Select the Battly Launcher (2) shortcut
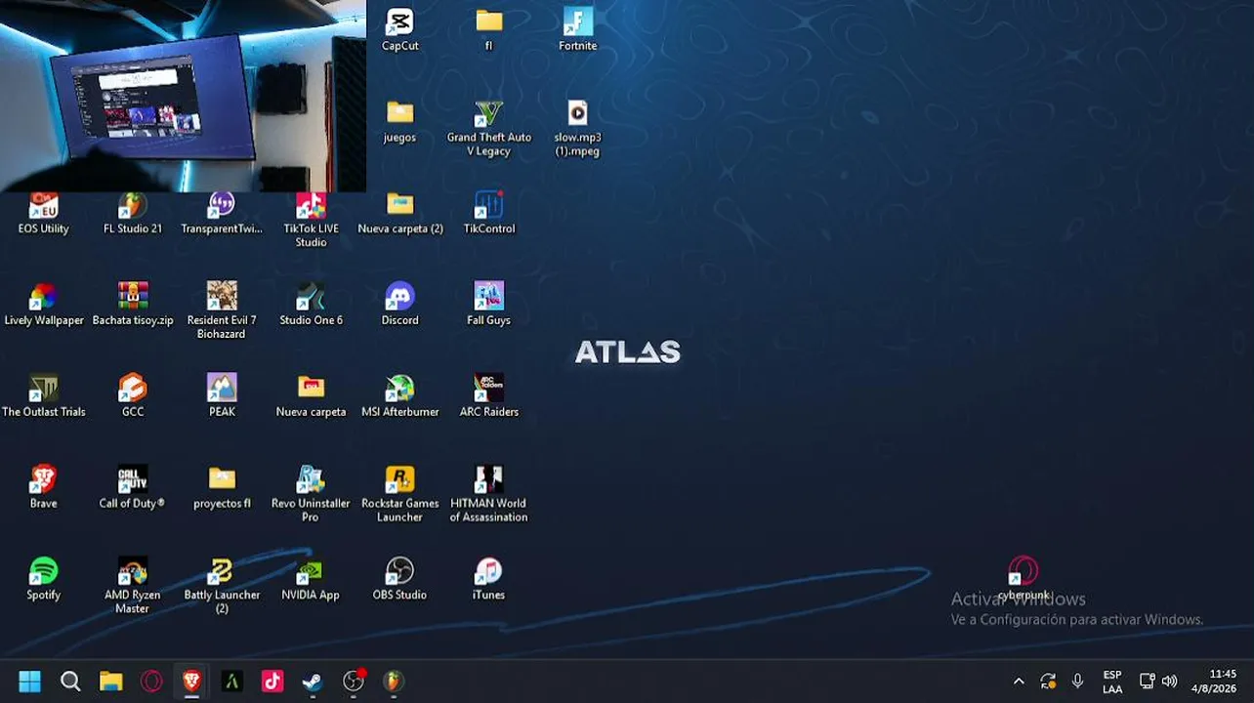The height and width of the screenshot is (703, 1254). (222, 587)
